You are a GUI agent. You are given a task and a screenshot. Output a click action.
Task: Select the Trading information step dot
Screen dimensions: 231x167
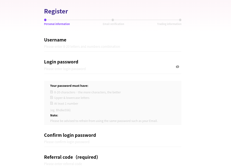[x=180, y=20]
